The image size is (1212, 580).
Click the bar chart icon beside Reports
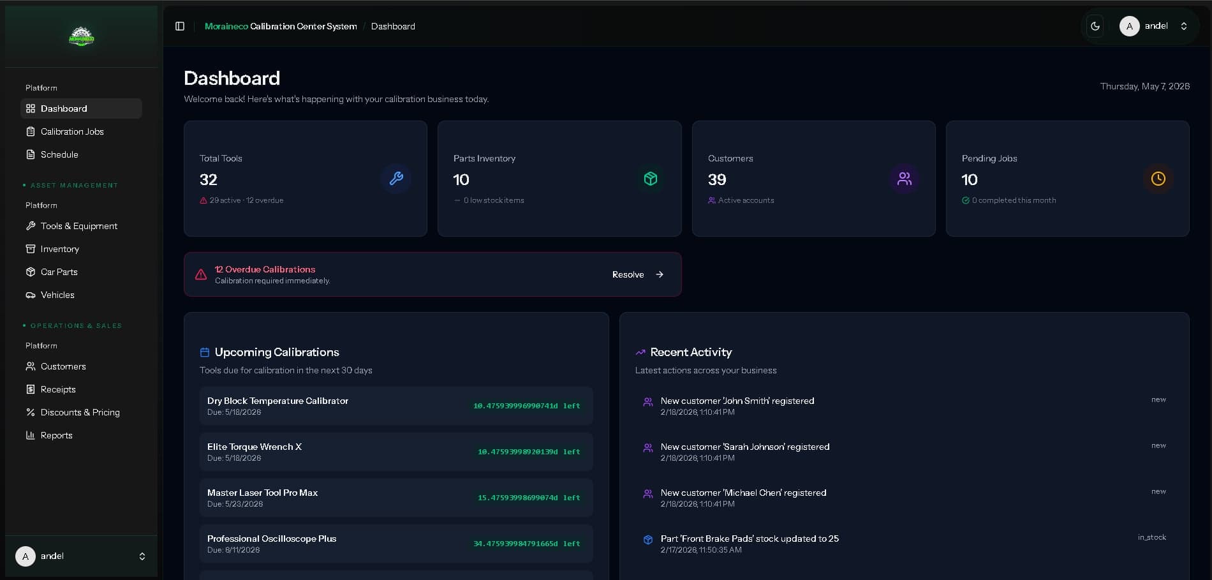(31, 435)
